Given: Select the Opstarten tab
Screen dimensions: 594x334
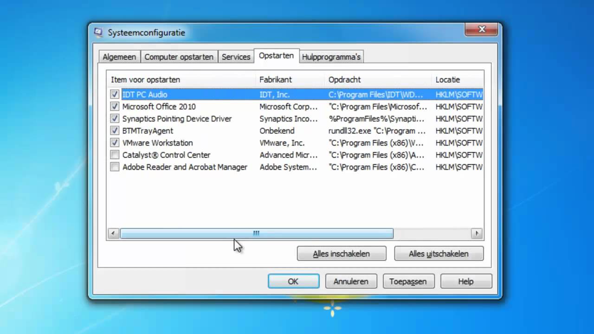Looking at the screenshot, I should (277, 56).
